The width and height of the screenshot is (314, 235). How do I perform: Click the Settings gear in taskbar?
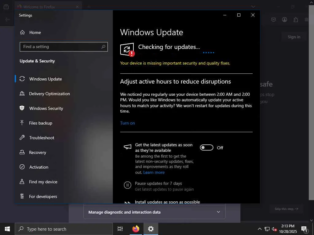click(151, 229)
